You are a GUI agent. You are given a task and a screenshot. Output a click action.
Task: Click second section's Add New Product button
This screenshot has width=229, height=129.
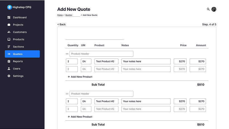80,117
